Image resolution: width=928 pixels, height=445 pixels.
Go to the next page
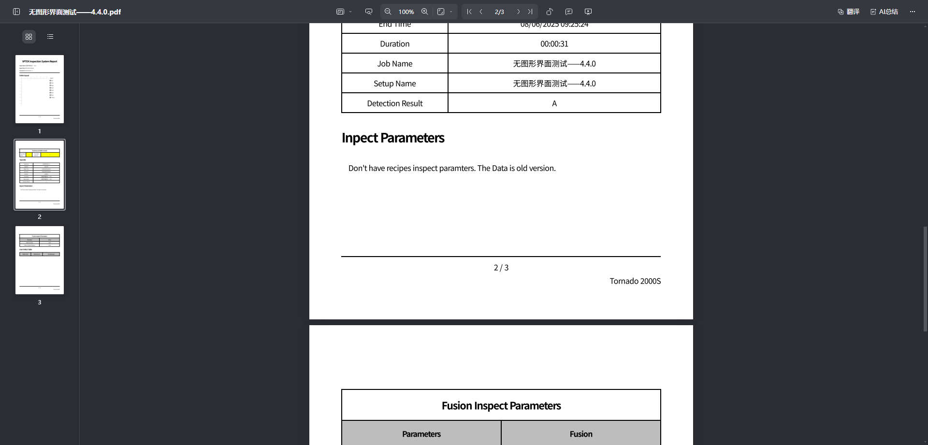[518, 12]
